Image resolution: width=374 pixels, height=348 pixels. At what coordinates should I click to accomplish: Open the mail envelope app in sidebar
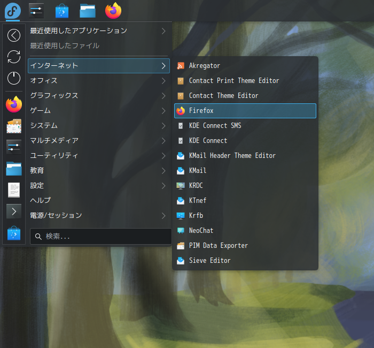14,126
